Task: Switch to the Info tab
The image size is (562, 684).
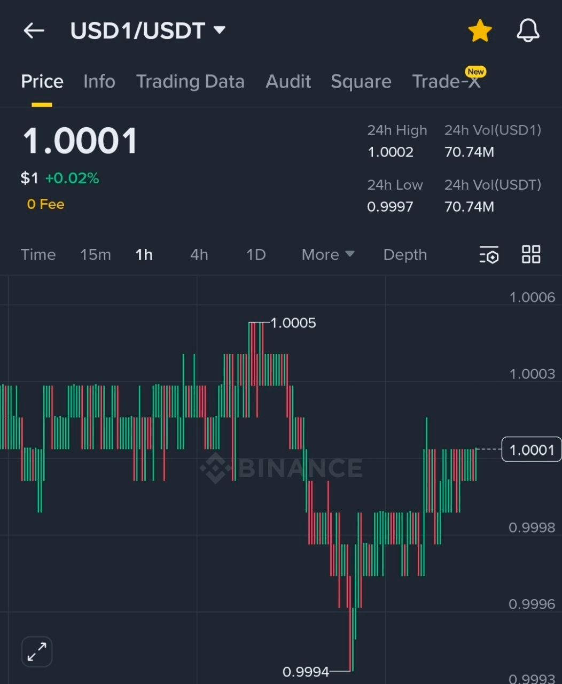Action: [99, 82]
